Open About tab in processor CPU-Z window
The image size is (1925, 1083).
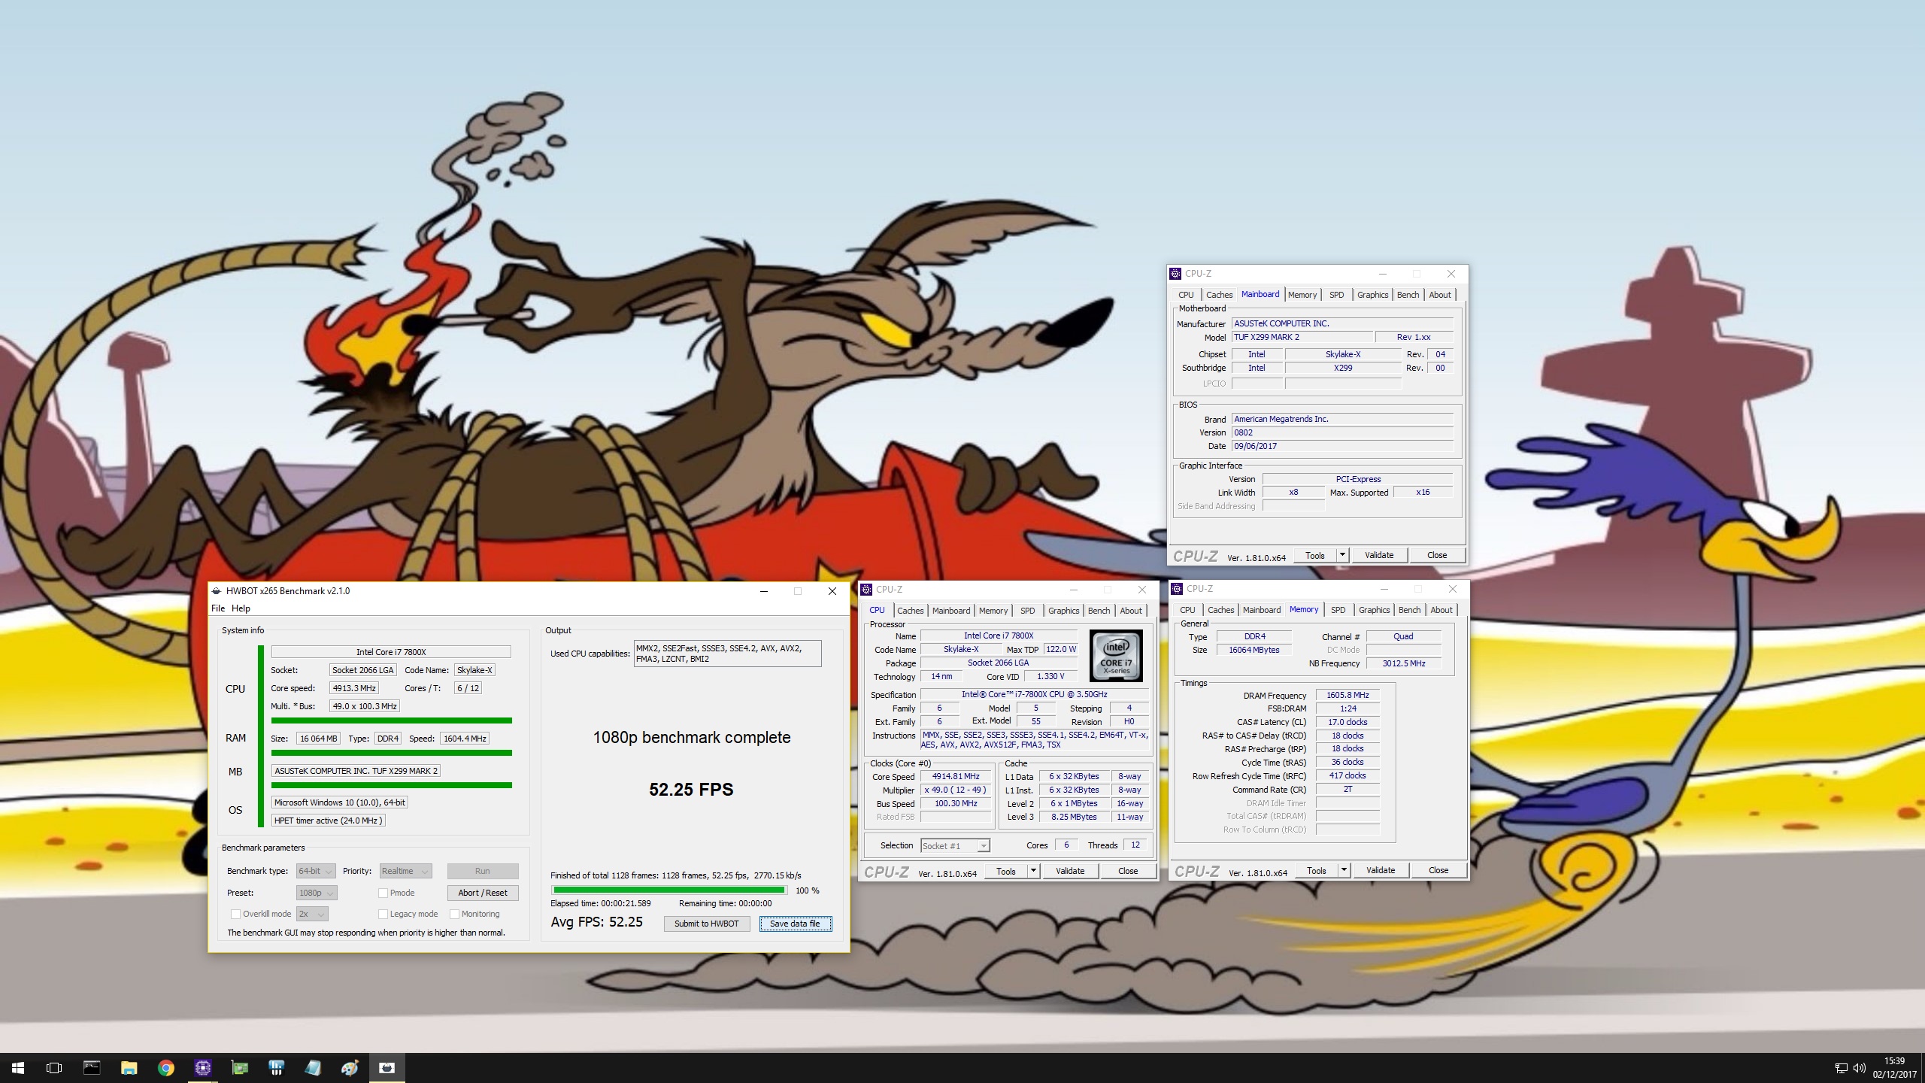click(x=1131, y=611)
